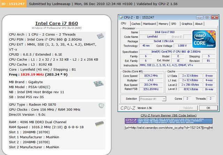The image size is (223, 155).
Task: Click the GPU Type : Radeon HD 5870 line
Action: pos(32,104)
